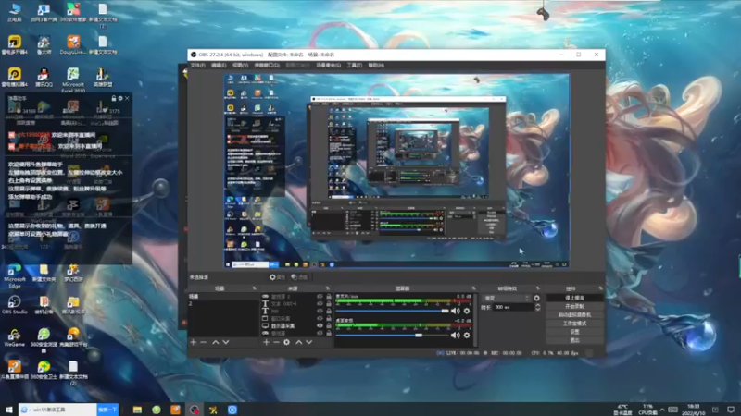Open the 工具(T) menu in OBS
Image resolution: width=741 pixels, height=416 pixels.
[355, 65]
